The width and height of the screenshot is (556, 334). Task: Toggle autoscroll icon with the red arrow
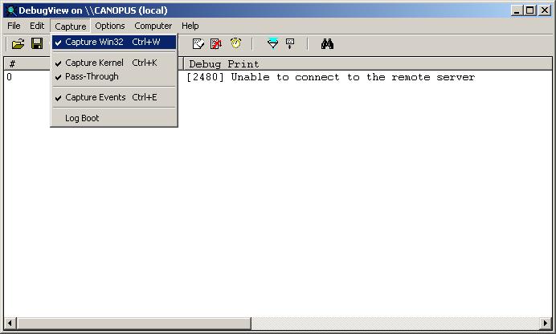[216, 43]
